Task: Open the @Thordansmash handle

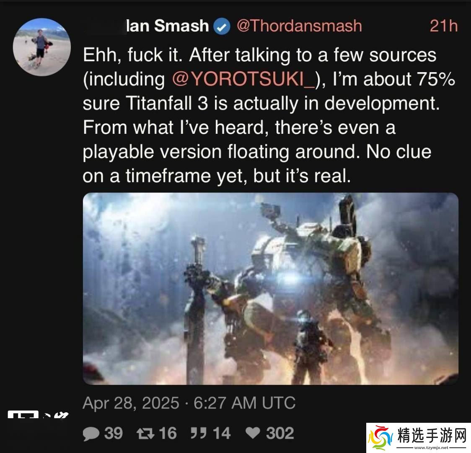Action: point(299,26)
